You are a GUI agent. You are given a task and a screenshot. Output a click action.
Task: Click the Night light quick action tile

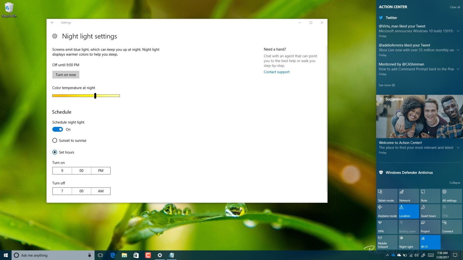tap(408, 242)
